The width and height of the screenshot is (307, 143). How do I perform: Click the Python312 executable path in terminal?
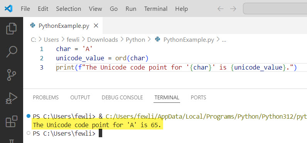[206, 116]
